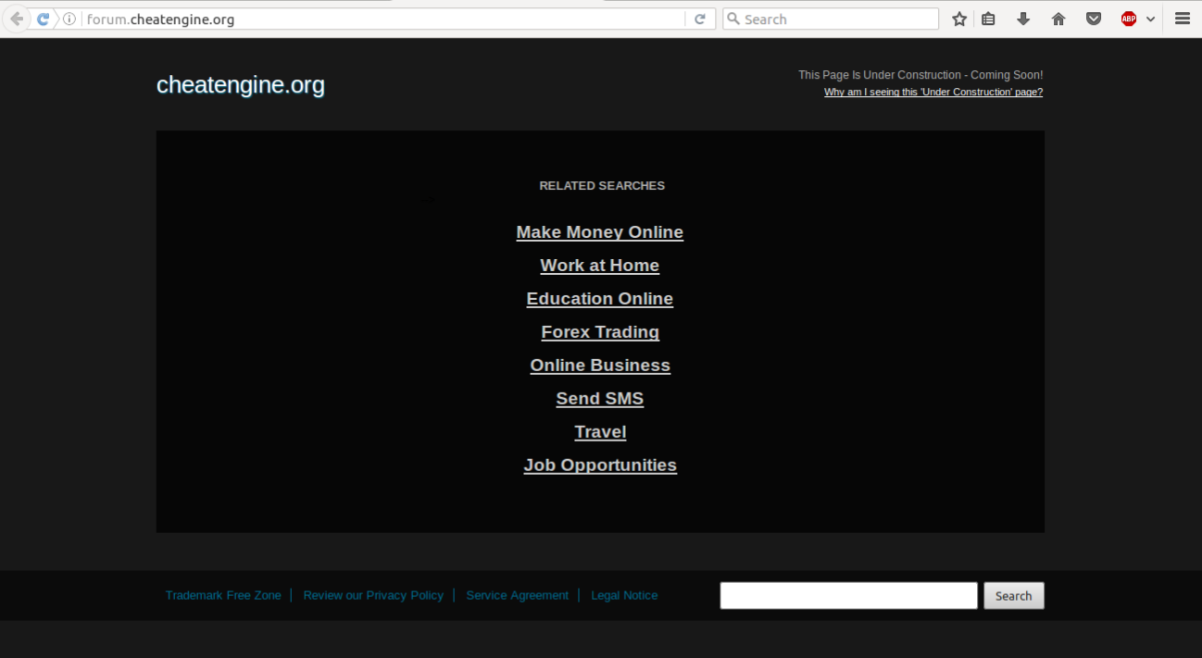Screen dimensions: 1202x658
Task: Open the Service Agreement footer link
Action: coord(518,595)
